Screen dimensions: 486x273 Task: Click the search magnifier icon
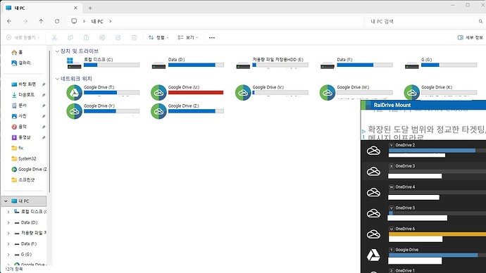coord(480,21)
